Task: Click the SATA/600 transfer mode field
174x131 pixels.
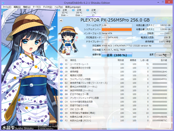Action: (x=117, y=38)
